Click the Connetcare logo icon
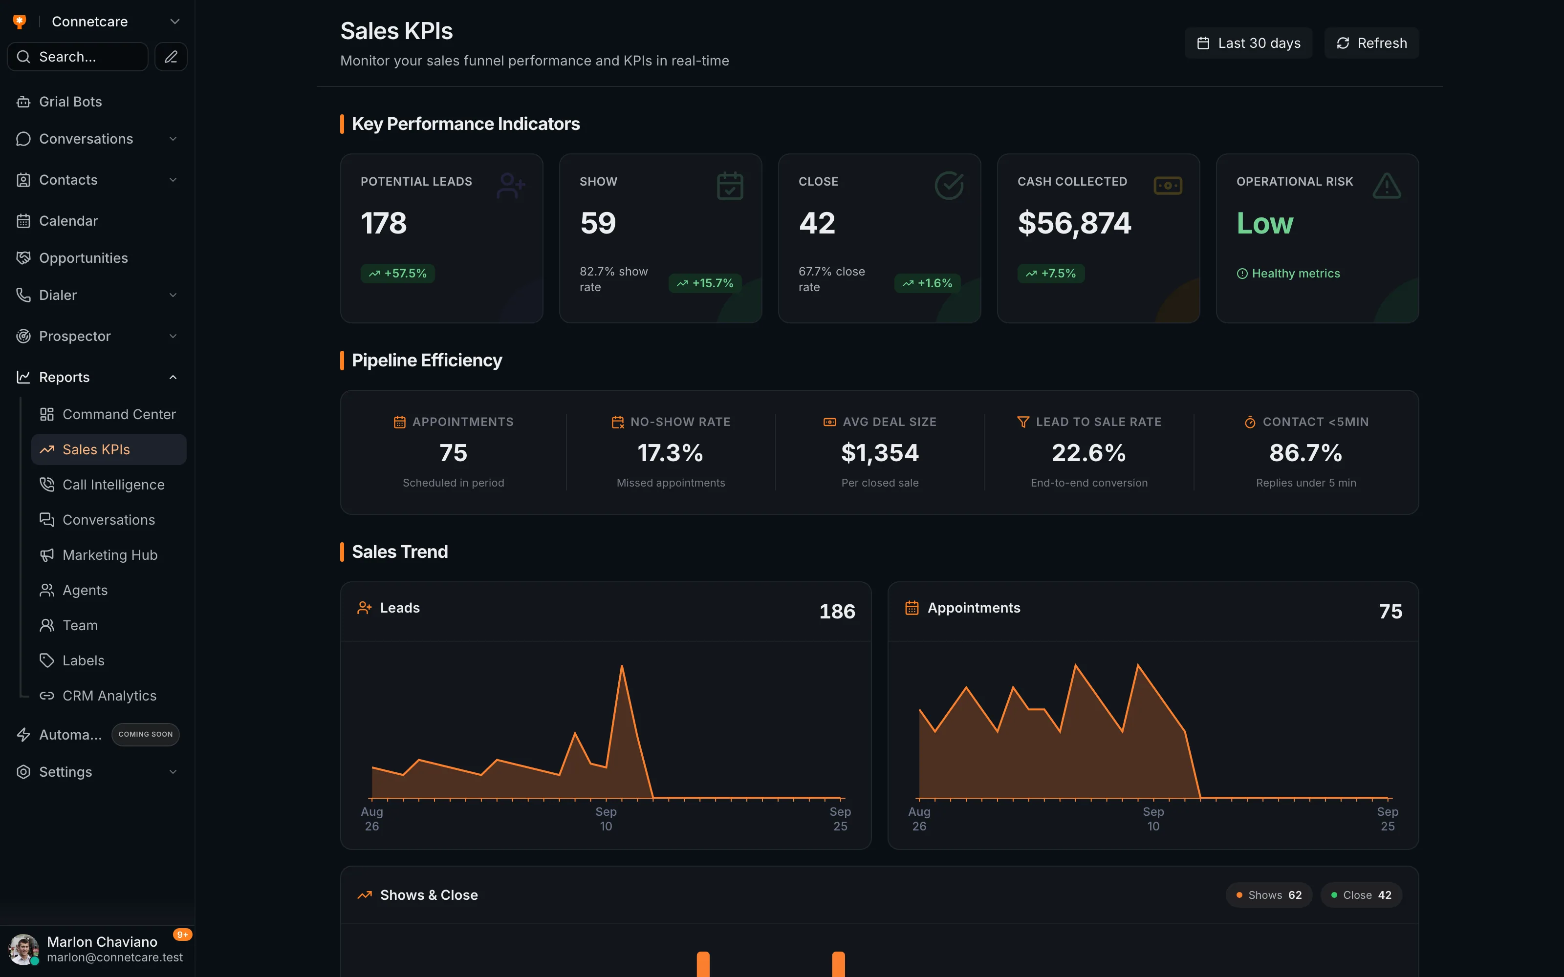 20,21
